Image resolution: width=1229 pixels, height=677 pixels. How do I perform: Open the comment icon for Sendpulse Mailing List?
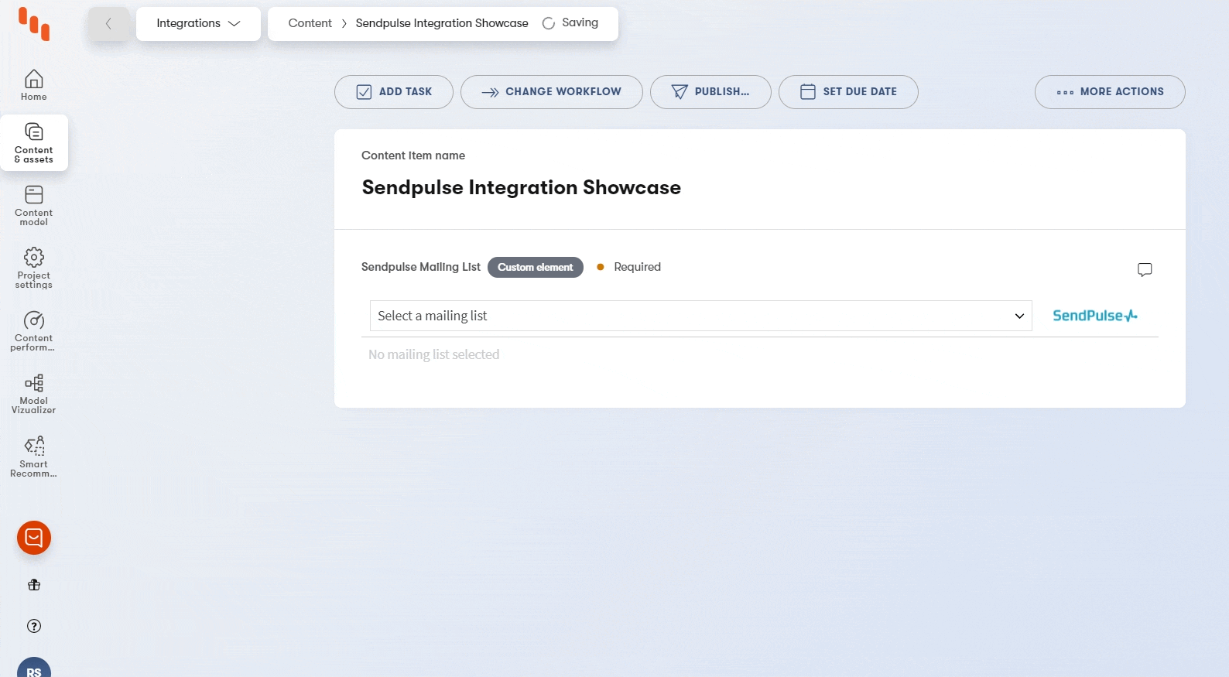tap(1145, 269)
